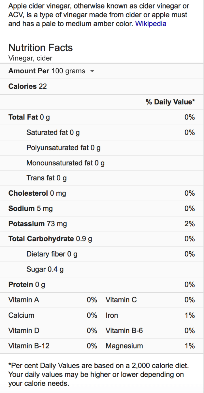204x393 pixels.
Task: Click the % Daily Value column header
Action: (170, 102)
